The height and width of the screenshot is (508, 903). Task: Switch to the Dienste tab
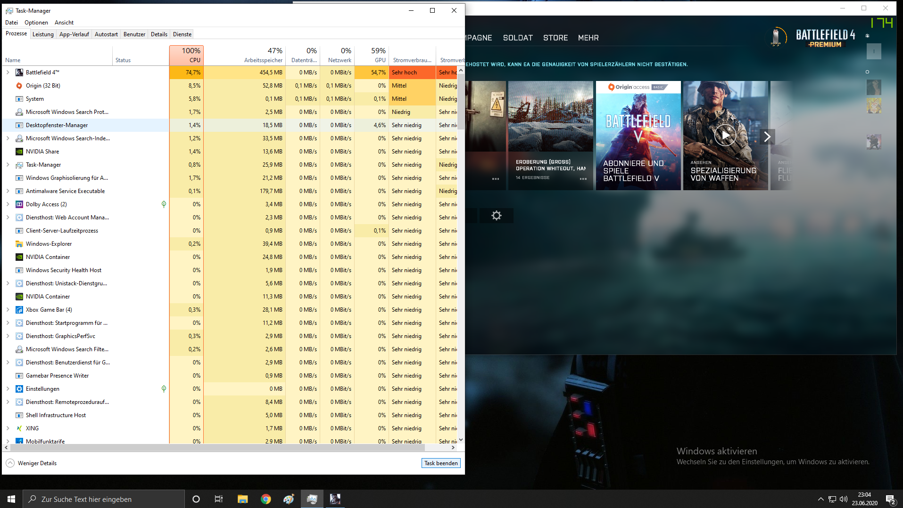coord(182,34)
